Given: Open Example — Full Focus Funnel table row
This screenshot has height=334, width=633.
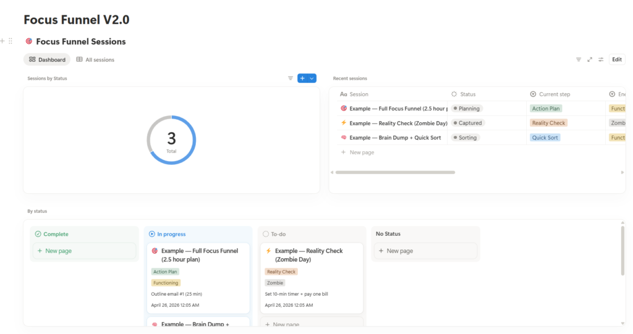Looking at the screenshot, I should pos(397,109).
